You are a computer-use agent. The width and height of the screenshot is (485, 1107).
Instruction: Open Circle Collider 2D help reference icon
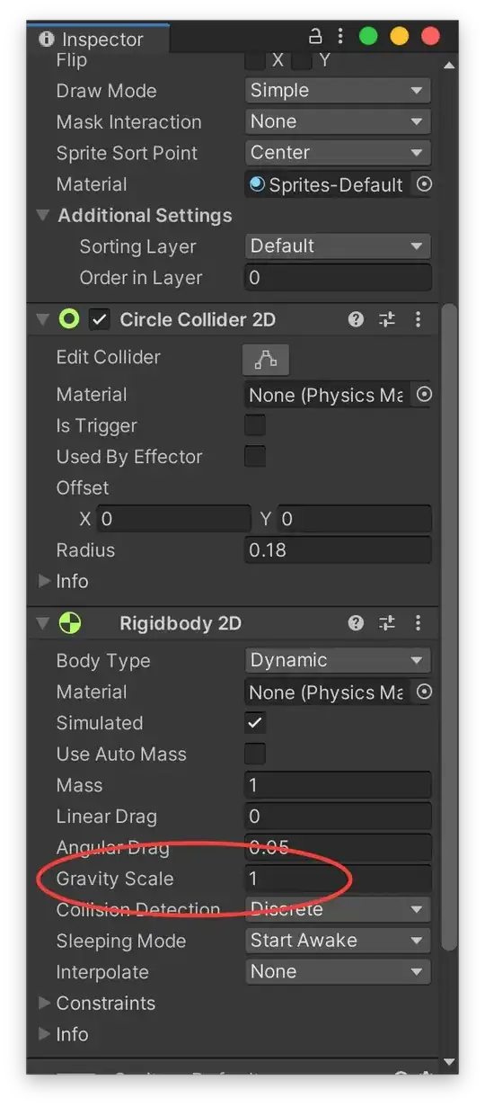[356, 319]
